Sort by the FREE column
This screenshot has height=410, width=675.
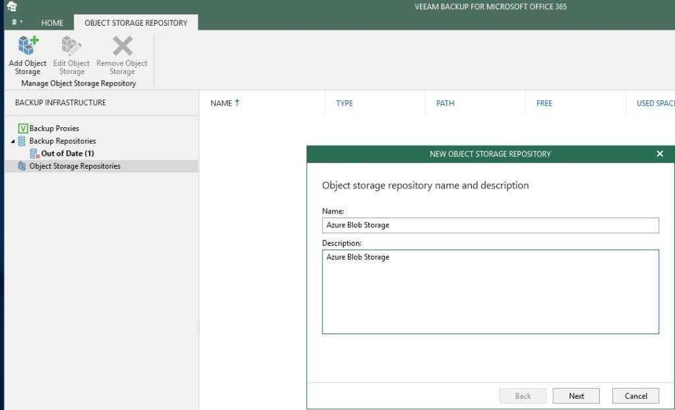(544, 103)
